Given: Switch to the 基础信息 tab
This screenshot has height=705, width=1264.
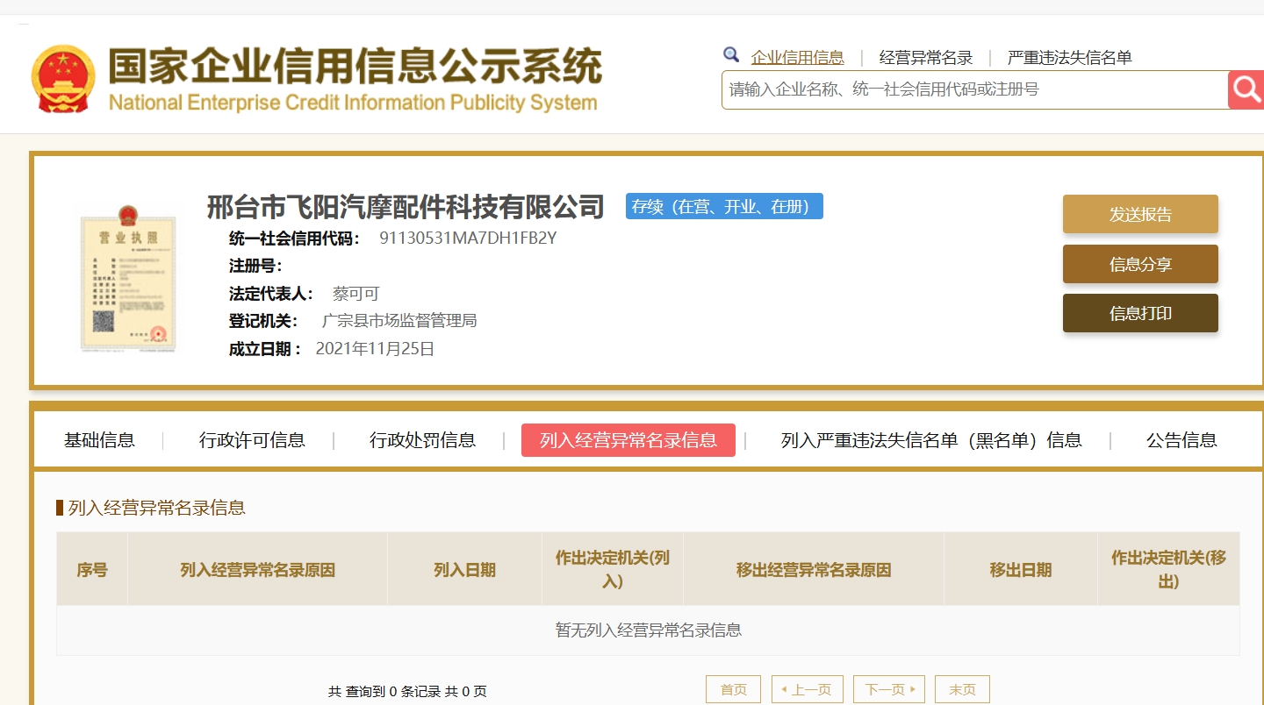Looking at the screenshot, I should pyautogui.click(x=99, y=440).
